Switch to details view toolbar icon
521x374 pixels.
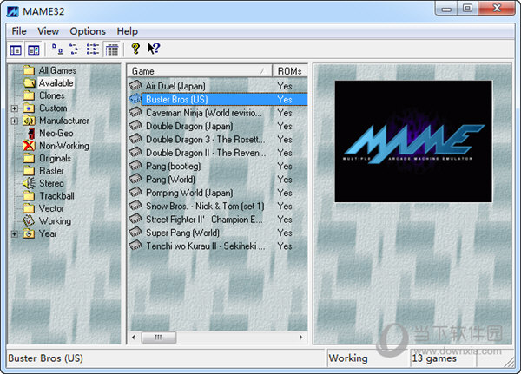click(x=112, y=49)
